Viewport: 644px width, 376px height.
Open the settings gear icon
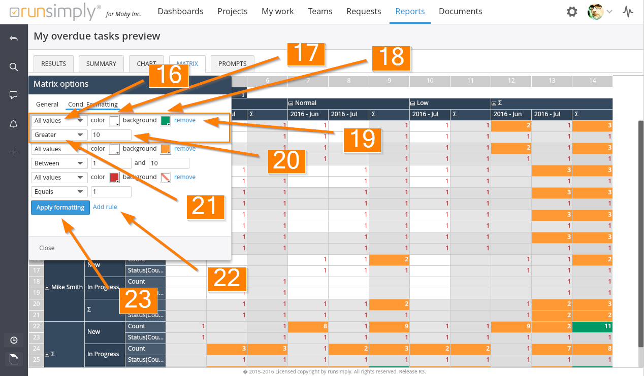572,12
